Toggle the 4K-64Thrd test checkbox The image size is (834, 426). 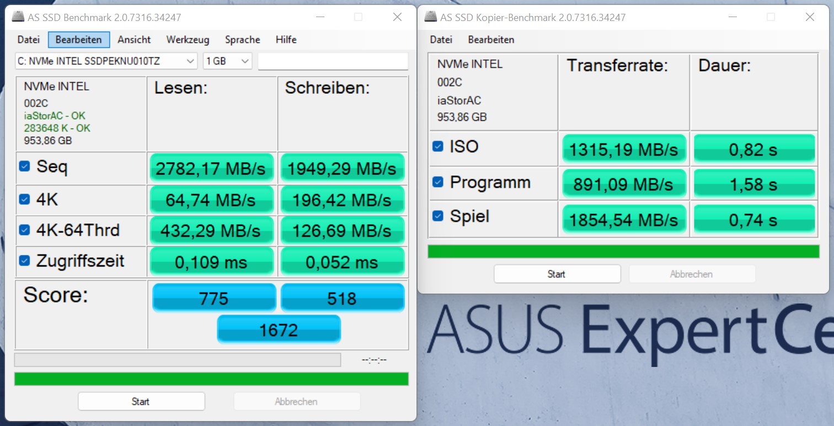24,229
